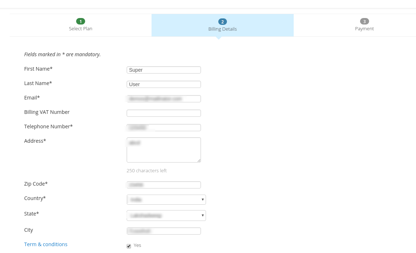416x253 pixels.
Task: Click inside the Address text area
Action: tap(163, 150)
